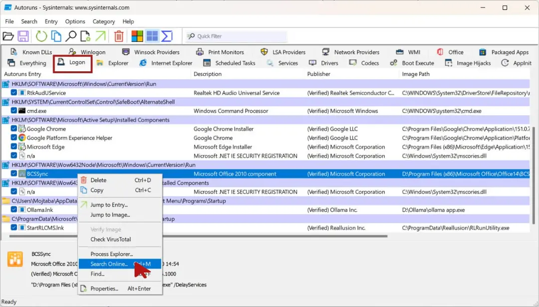539x307 pixels.
Task: Click the green arrow jump icon in toolbar
Action: 100,36
